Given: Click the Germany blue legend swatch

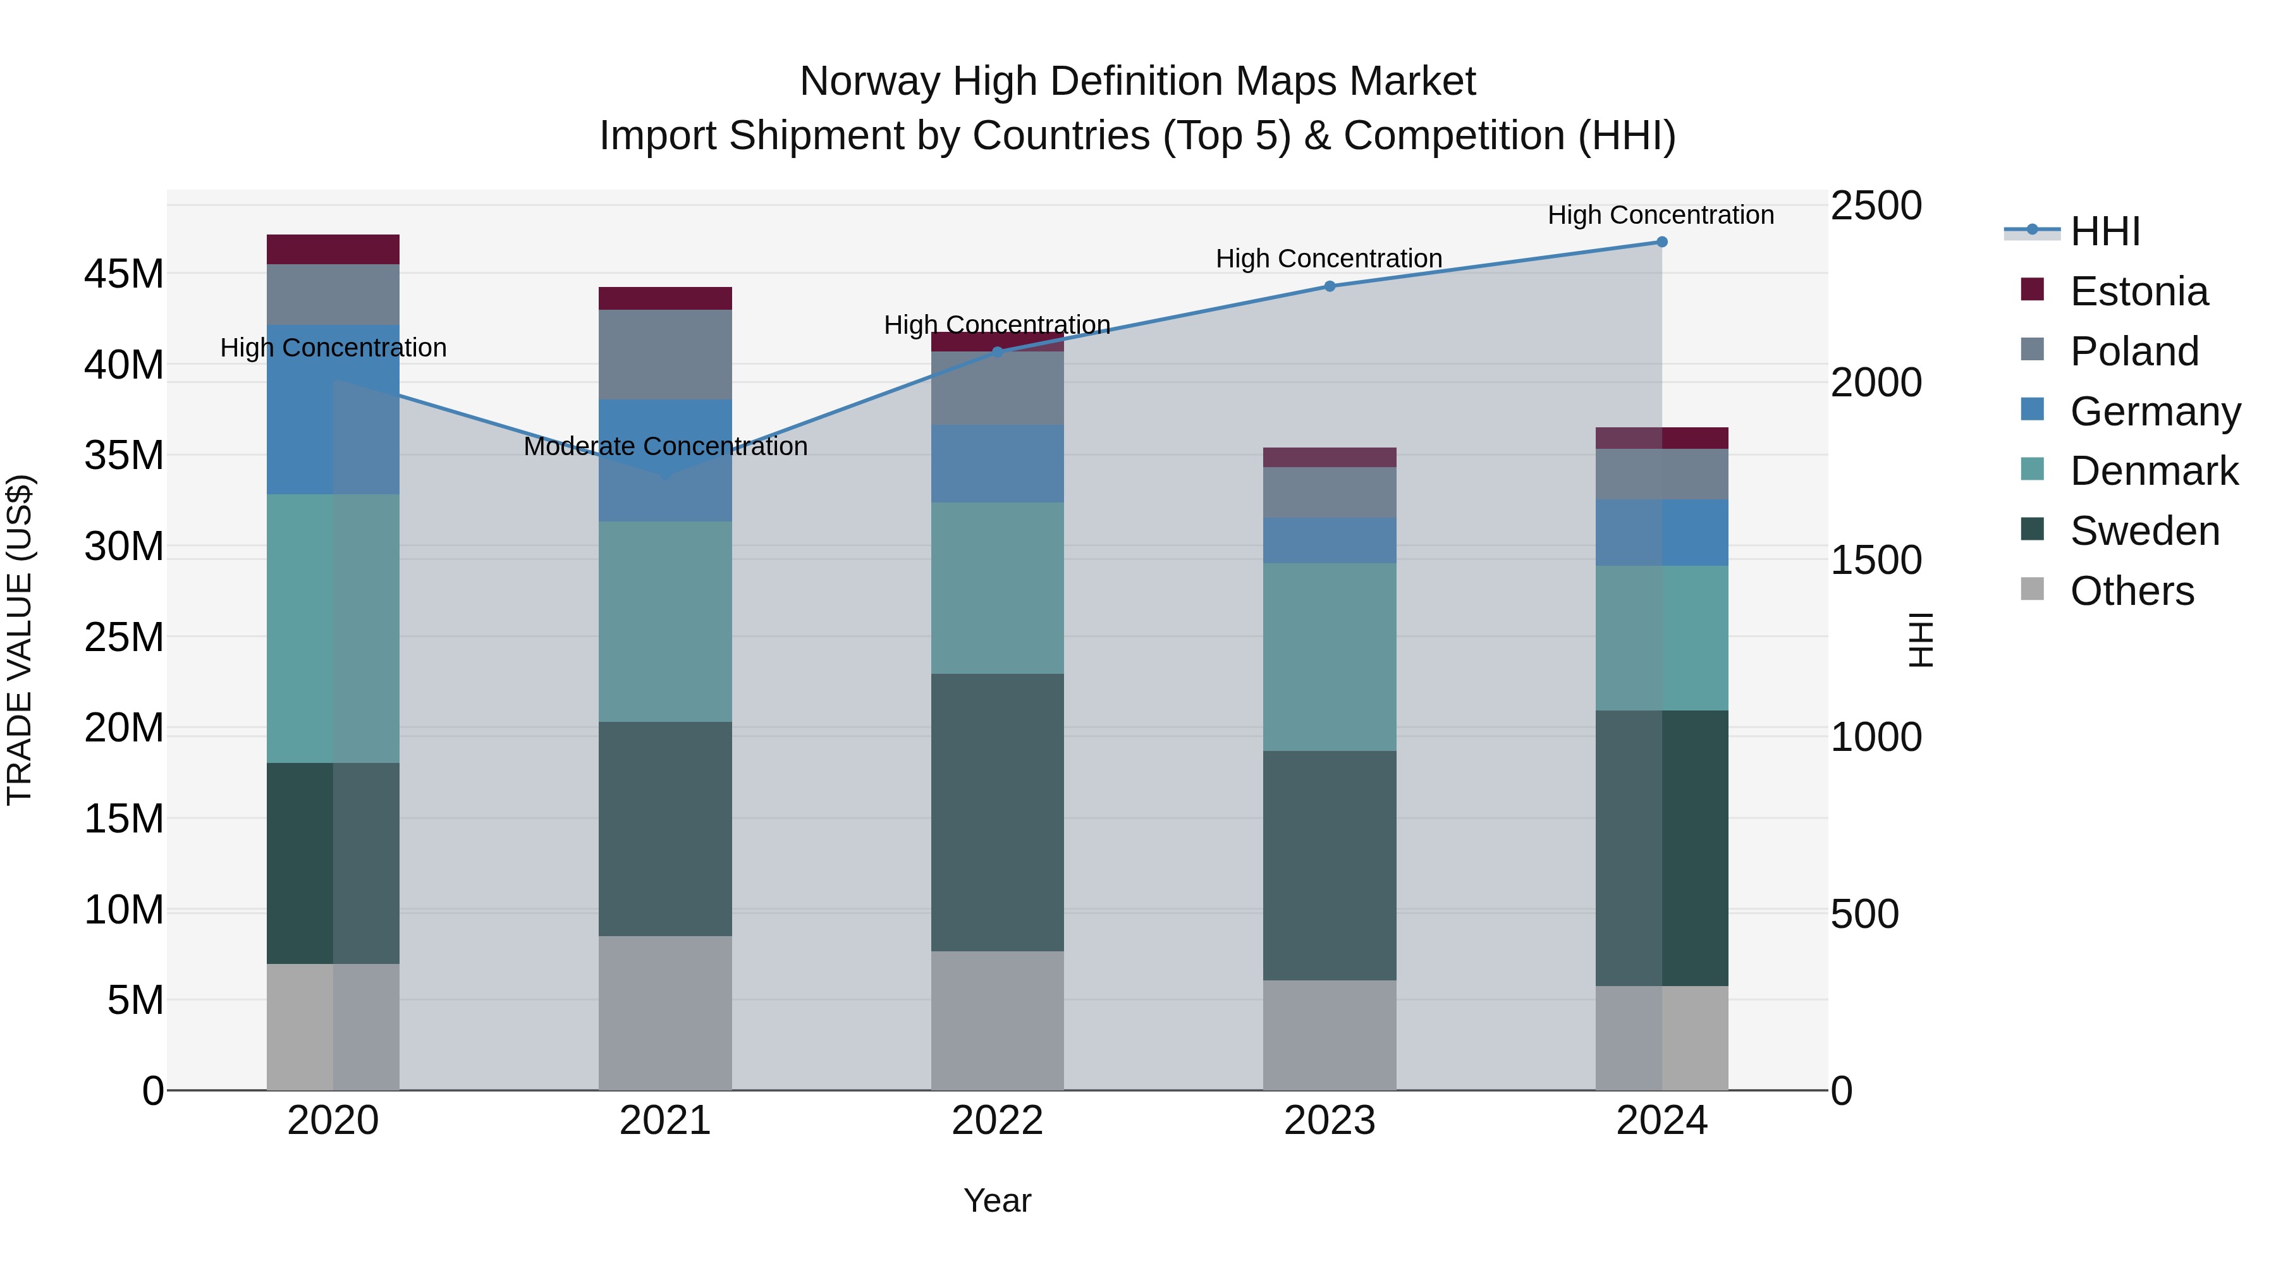Looking at the screenshot, I should [2032, 409].
